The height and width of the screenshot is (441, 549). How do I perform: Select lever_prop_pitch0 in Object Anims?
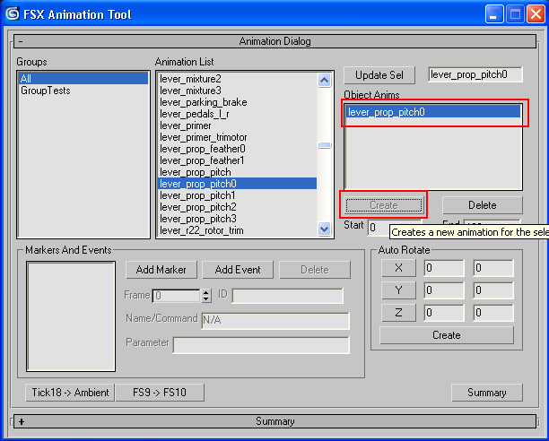[x=433, y=112]
